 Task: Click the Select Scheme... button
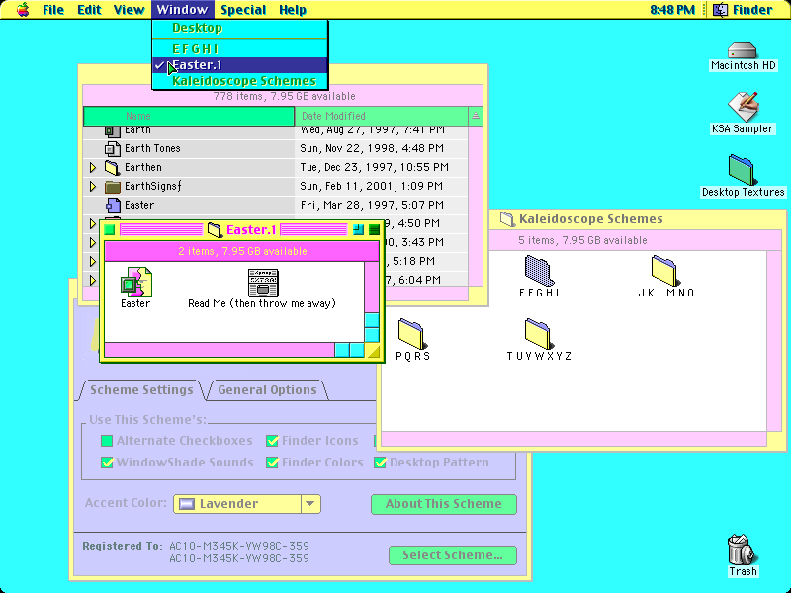coord(453,555)
